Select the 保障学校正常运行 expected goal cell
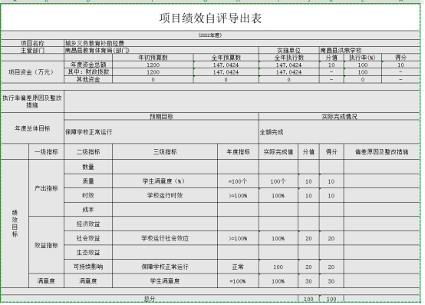425x305 pixels. pos(161,132)
